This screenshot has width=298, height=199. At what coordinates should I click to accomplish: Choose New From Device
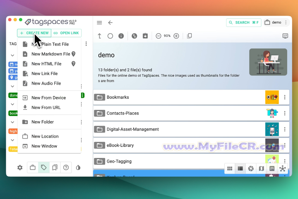pyautogui.click(x=49, y=98)
